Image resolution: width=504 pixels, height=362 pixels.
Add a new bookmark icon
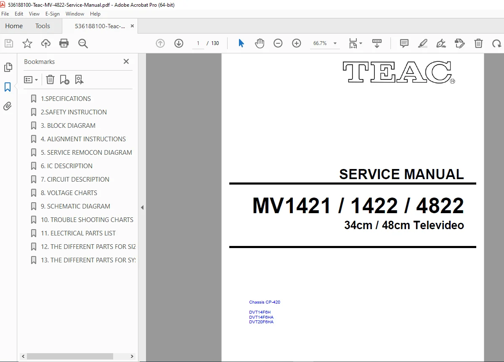(64, 79)
